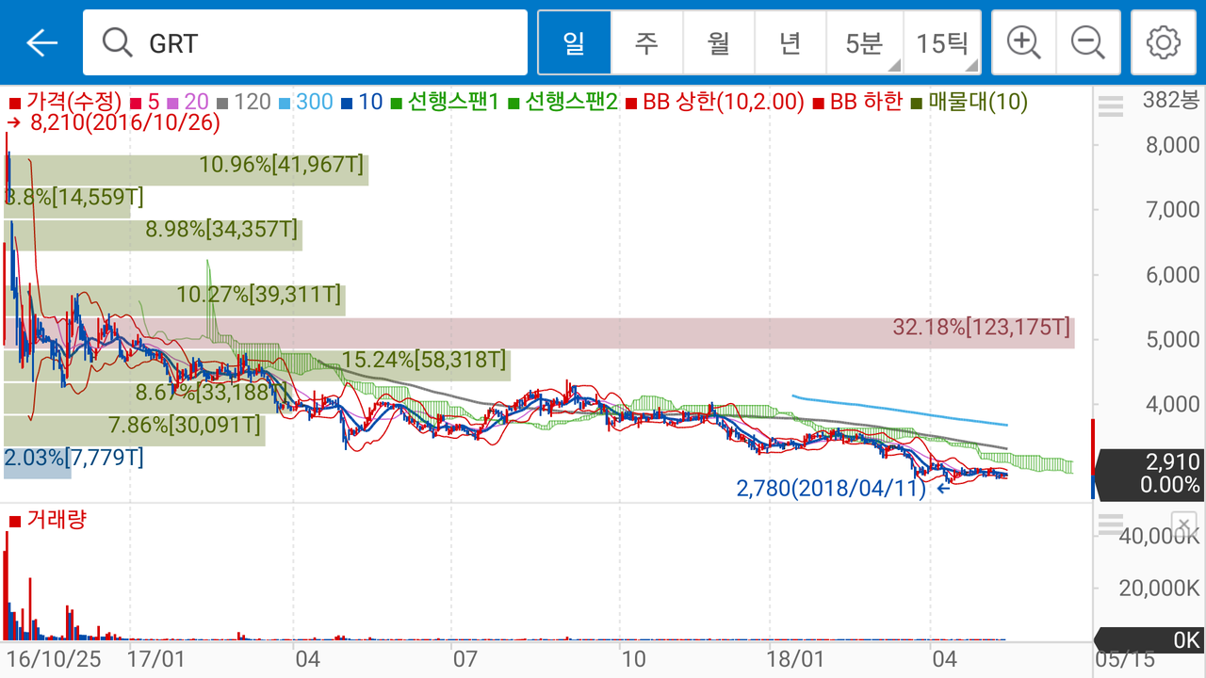Select the magnifier search icon
Viewport: 1206px width, 678px height.
[117, 41]
